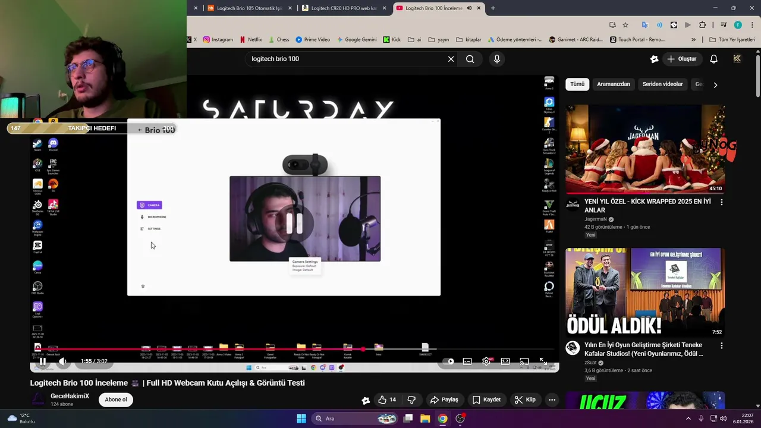Viewport: 761px width, 428px height.
Task: Start voice search with microphone icon
Action: pyautogui.click(x=497, y=59)
